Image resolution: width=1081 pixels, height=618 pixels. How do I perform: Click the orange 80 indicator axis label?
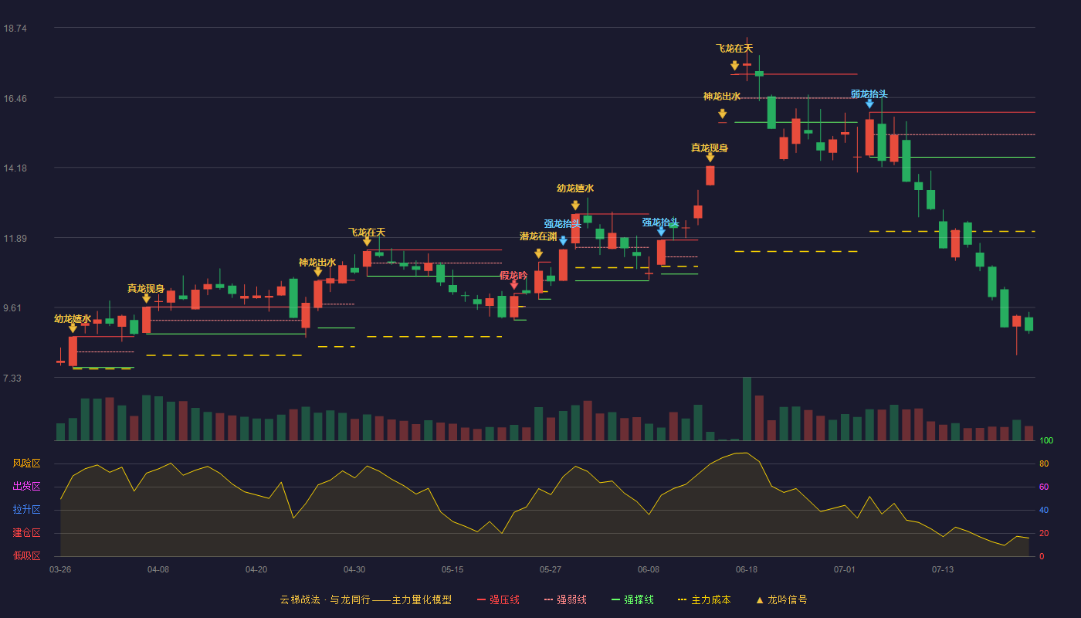pyautogui.click(x=1044, y=463)
